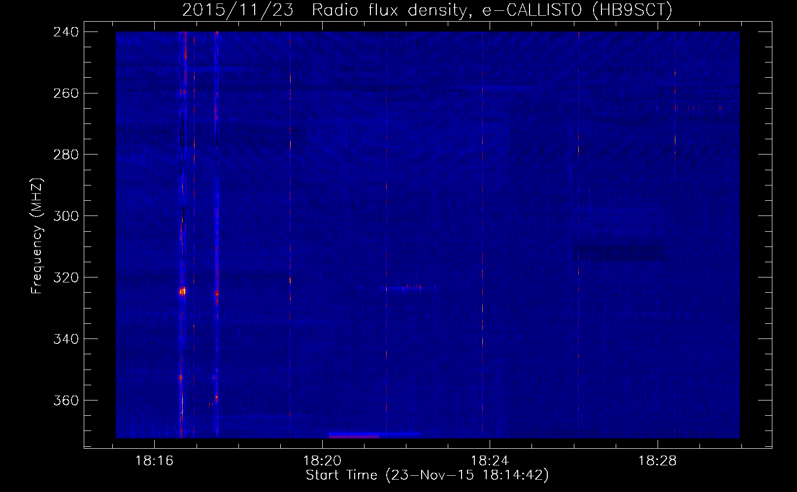Click the plot title '2015/11/23 Radio flux density, e-CALLISTO (HB9SCT)'
This screenshot has width=797, height=492.
[427, 10]
